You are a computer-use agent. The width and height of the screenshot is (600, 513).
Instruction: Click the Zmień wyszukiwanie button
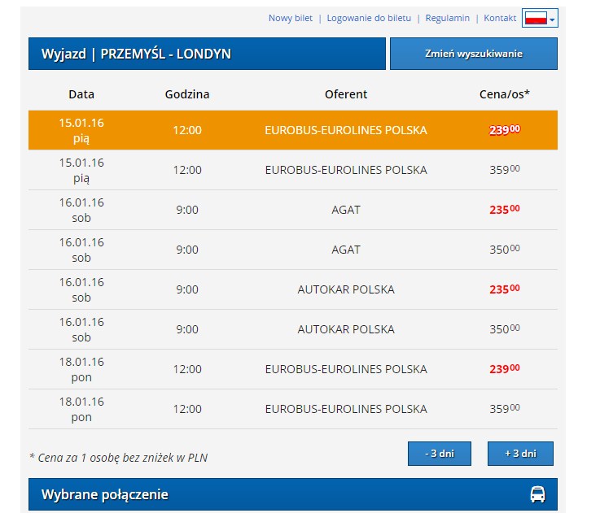click(x=474, y=54)
